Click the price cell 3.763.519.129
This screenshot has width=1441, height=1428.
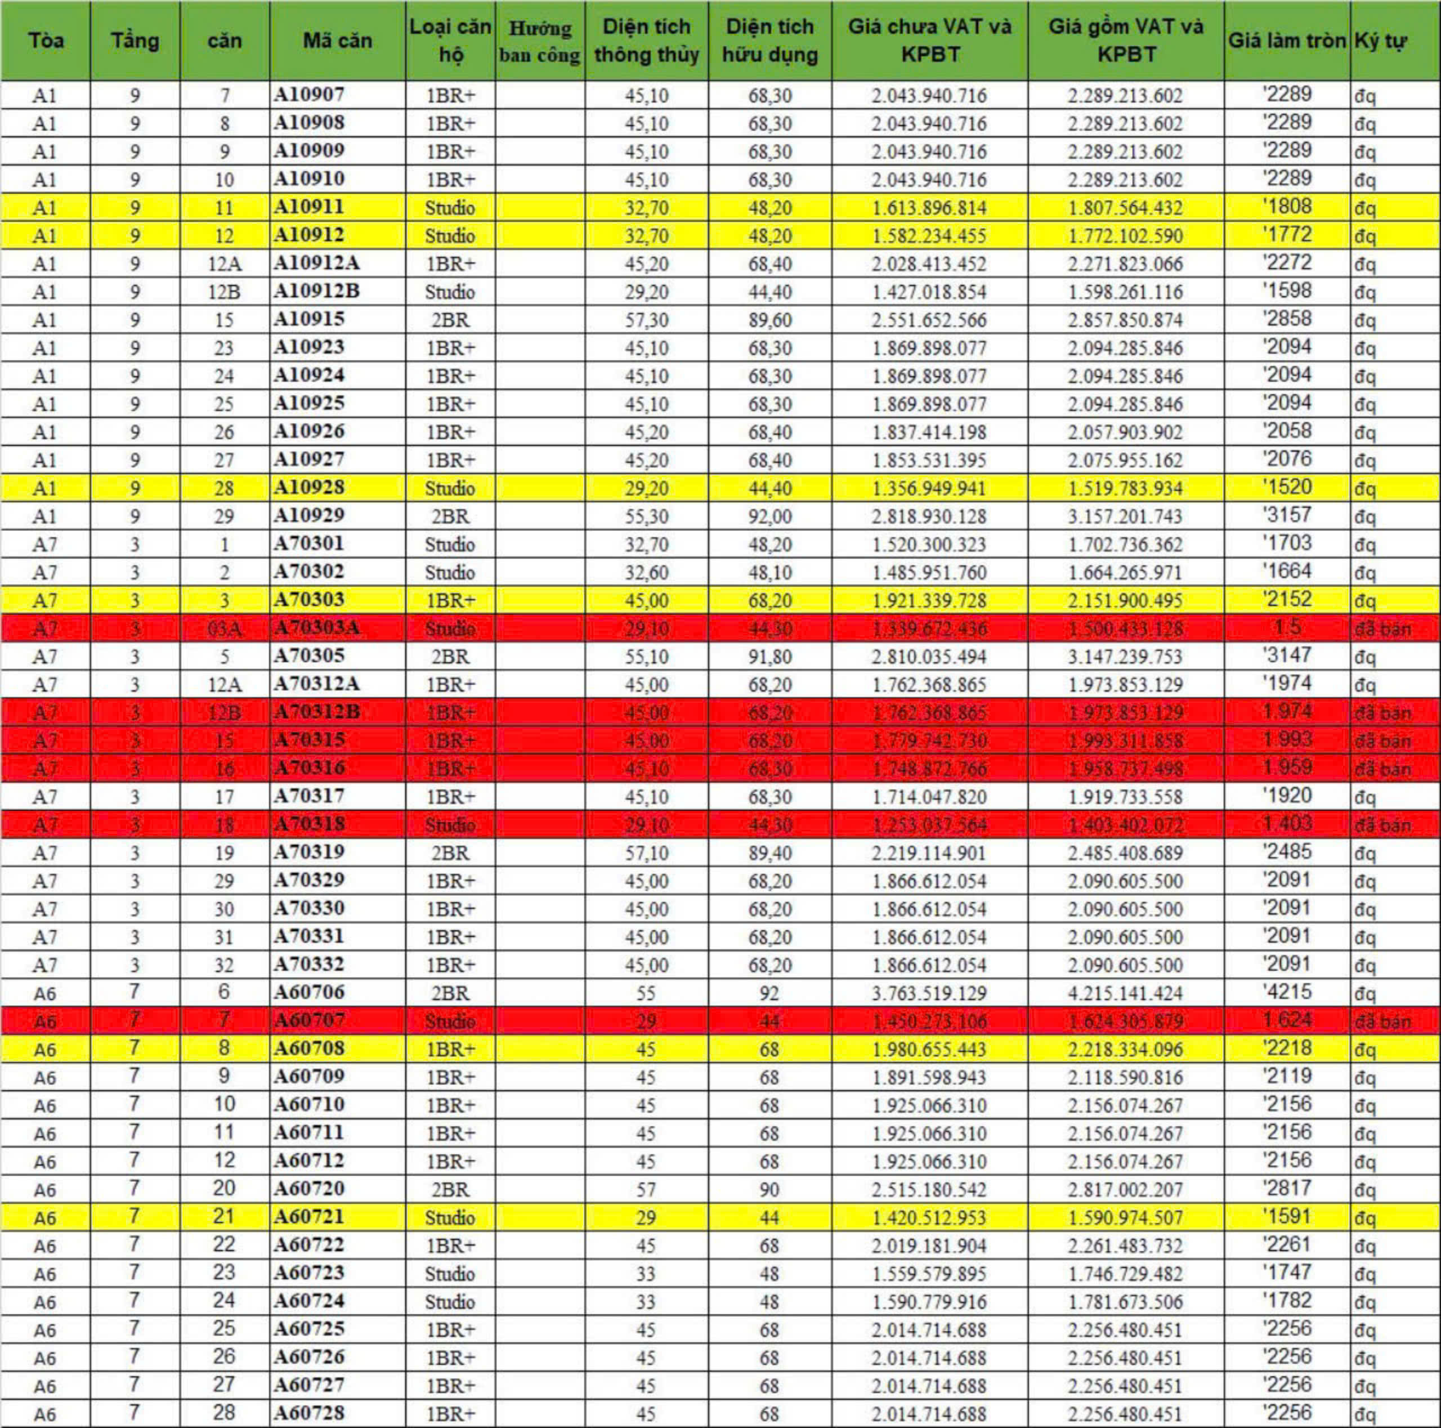[929, 993]
